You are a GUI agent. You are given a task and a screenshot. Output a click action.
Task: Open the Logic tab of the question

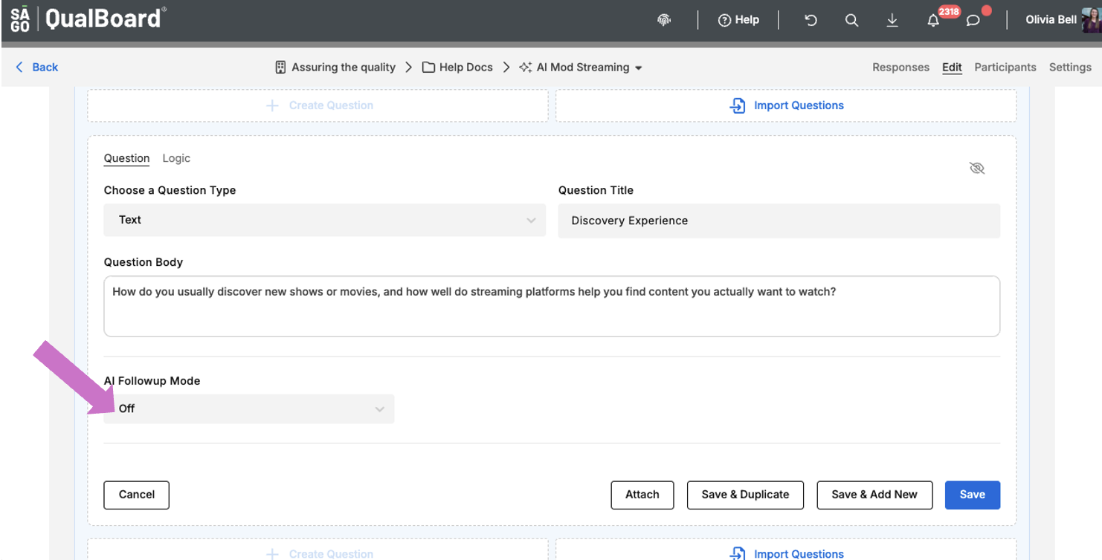(176, 158)
